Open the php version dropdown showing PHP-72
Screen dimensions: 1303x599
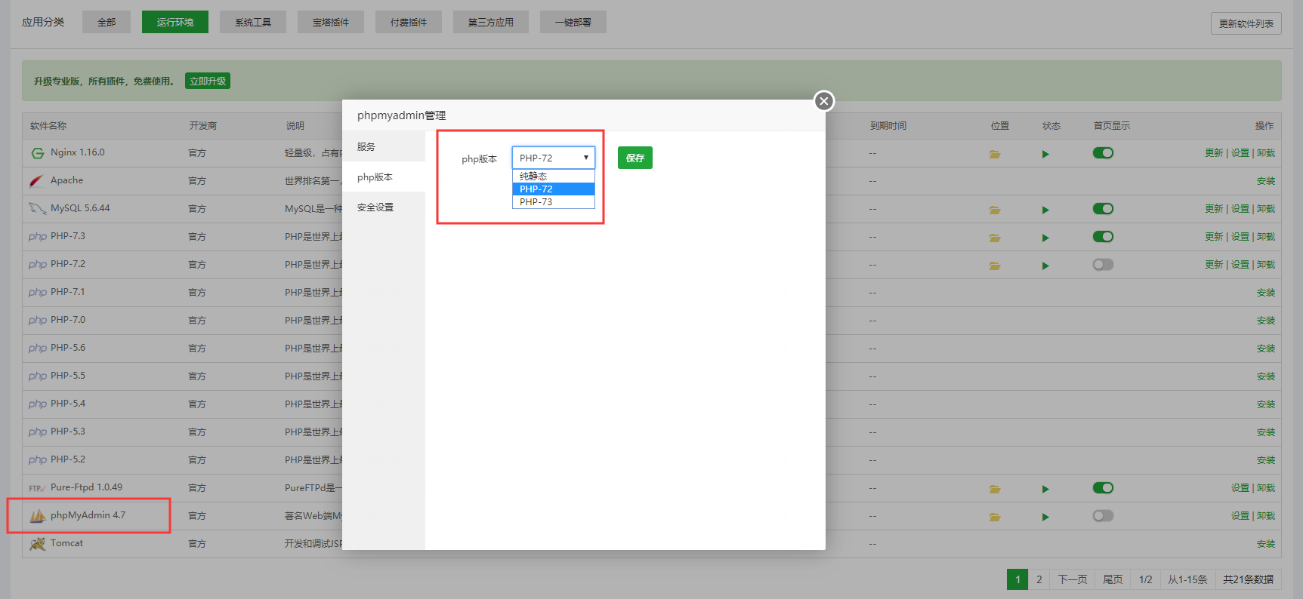pos(554,158)
